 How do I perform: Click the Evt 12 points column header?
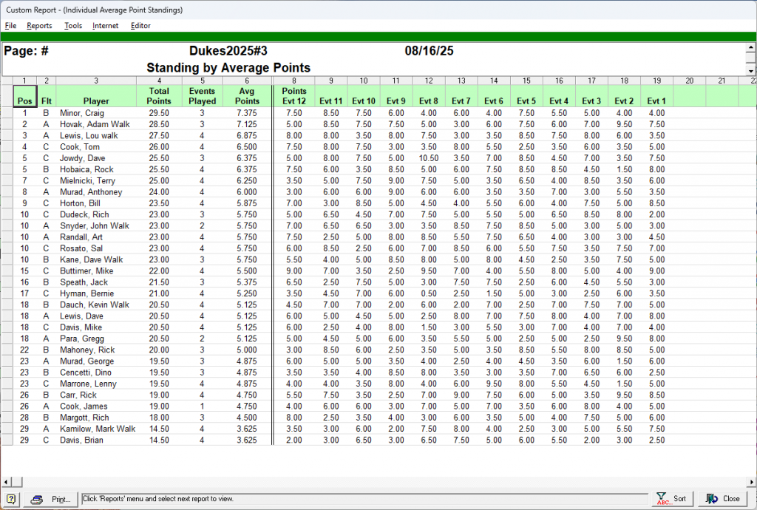293,96
